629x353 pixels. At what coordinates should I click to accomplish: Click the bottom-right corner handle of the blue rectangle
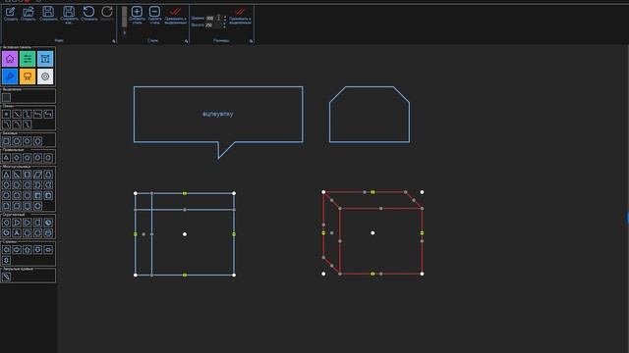[234, 275]
